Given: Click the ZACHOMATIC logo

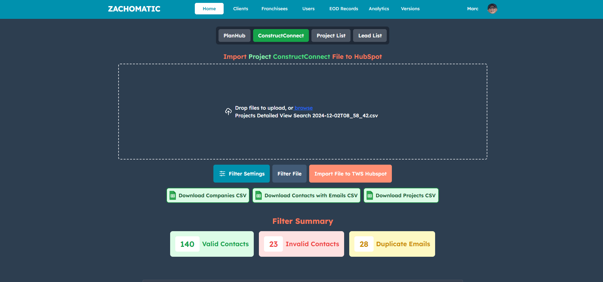Looking at the screenshot, I should pyautogui.click(x=134, y=9).
